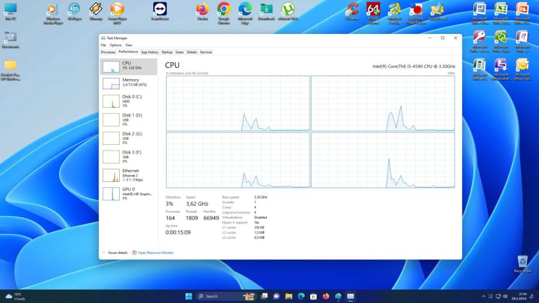
Task: Click the lower-right core utilization graph
Action: (382, 161)
